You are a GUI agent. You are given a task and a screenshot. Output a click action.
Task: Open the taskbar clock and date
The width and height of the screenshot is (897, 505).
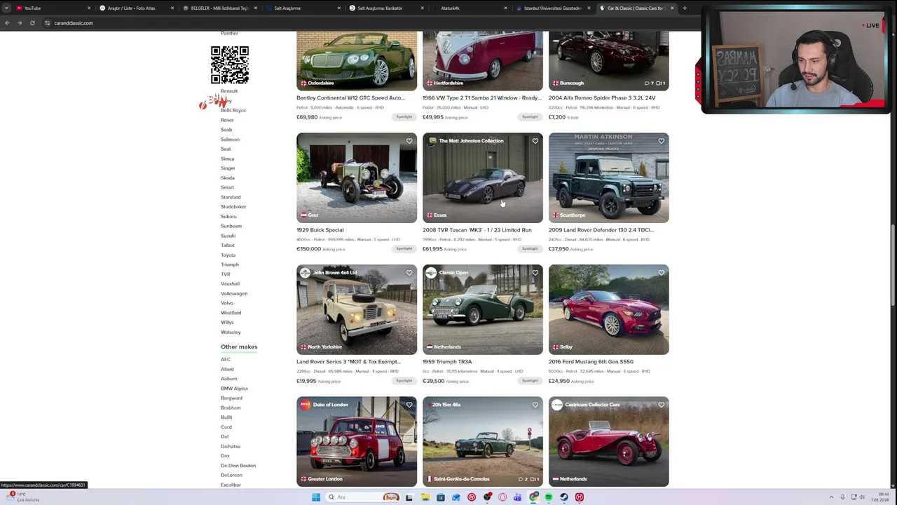coord(881,497)
